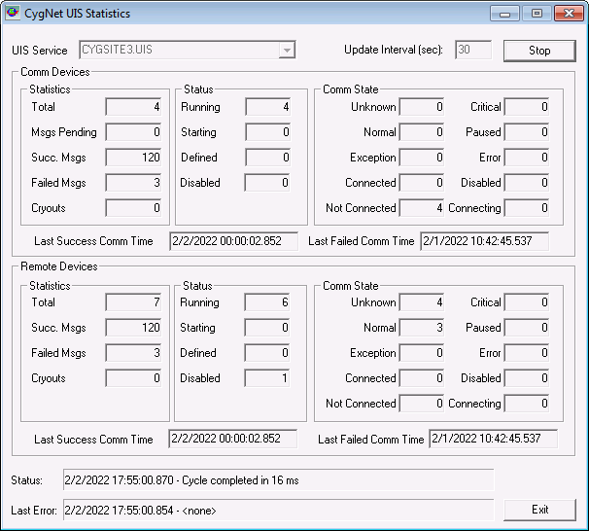Click Remote Devices Paused comm state field

click(526, 328)
